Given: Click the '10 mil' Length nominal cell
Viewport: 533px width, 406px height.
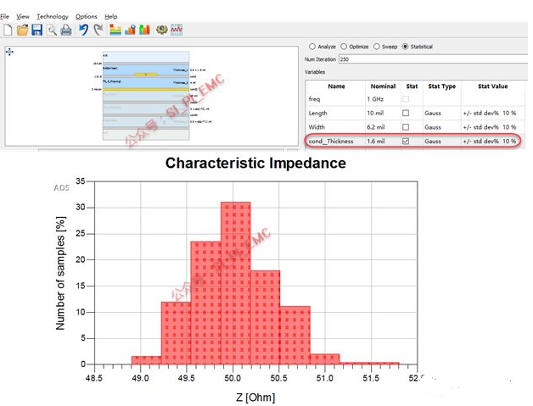Looking at the screenshot, I should coord(375,113).
